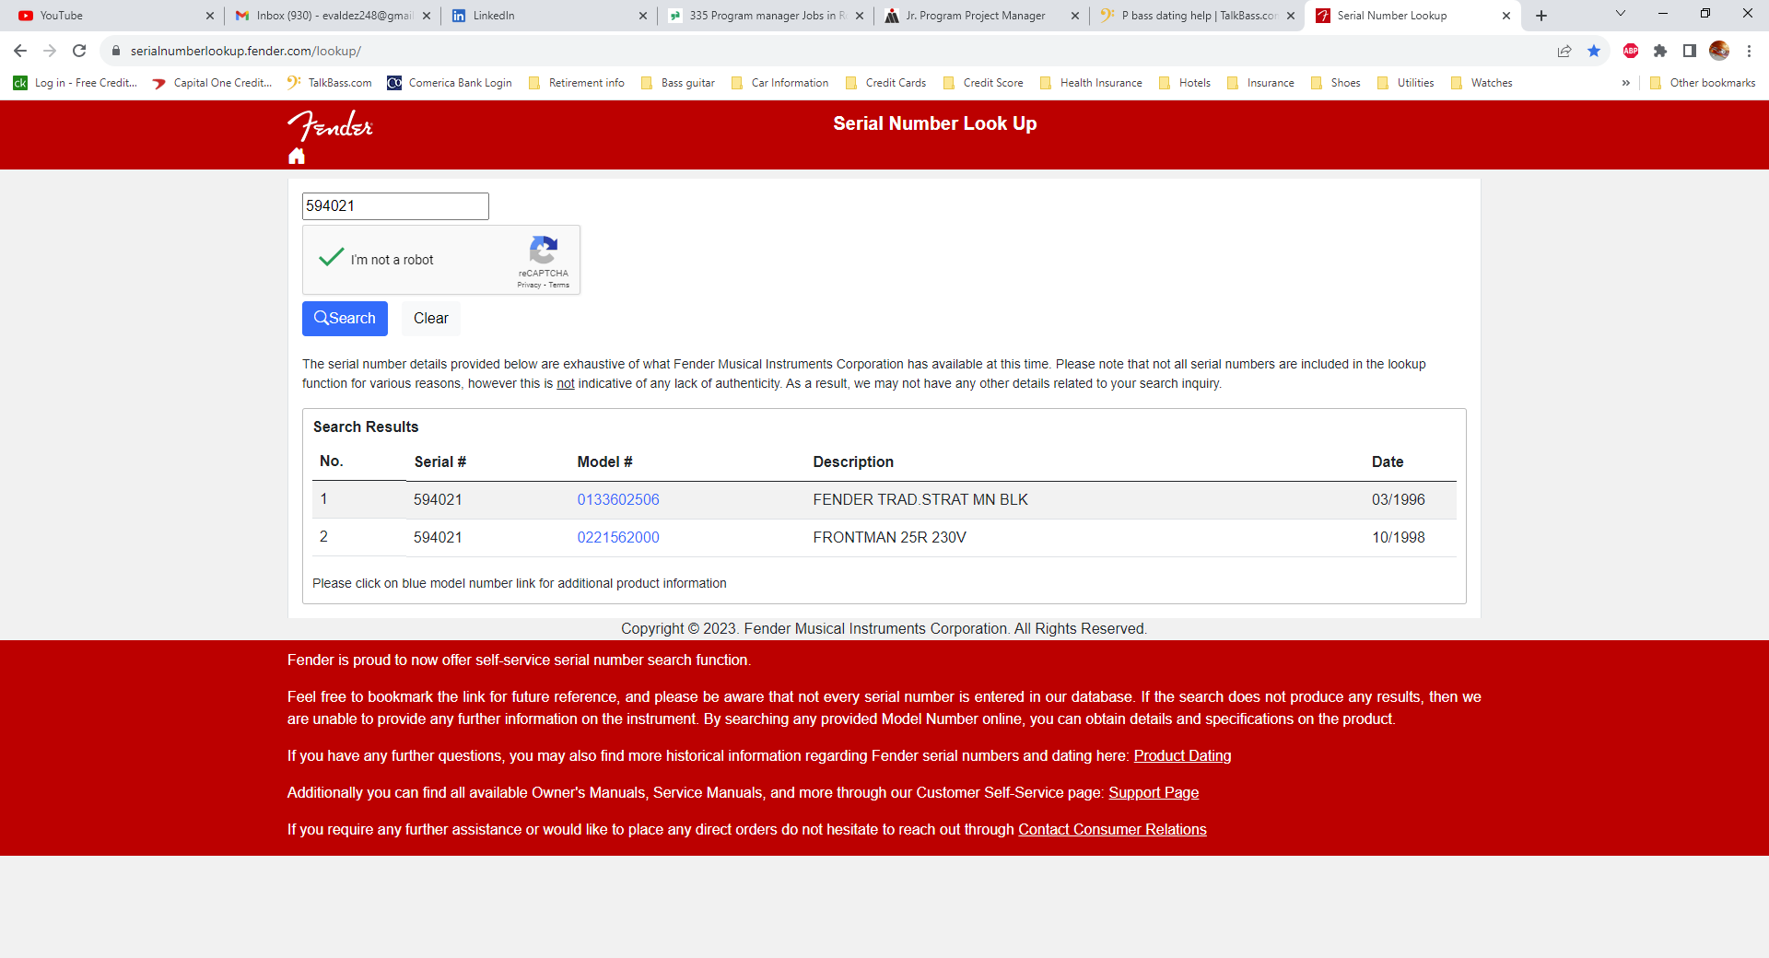This screenshot has width=1769, height=958.
Task: Close the YouTube tab
Action: pos(210,16)
